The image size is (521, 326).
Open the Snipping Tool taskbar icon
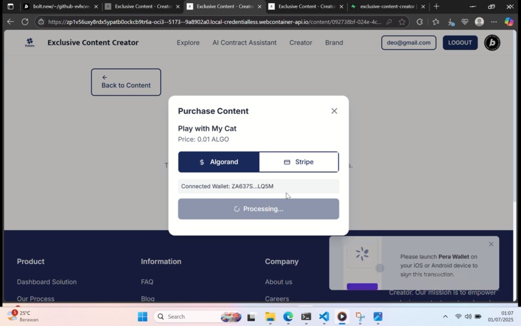click(360, 316)
